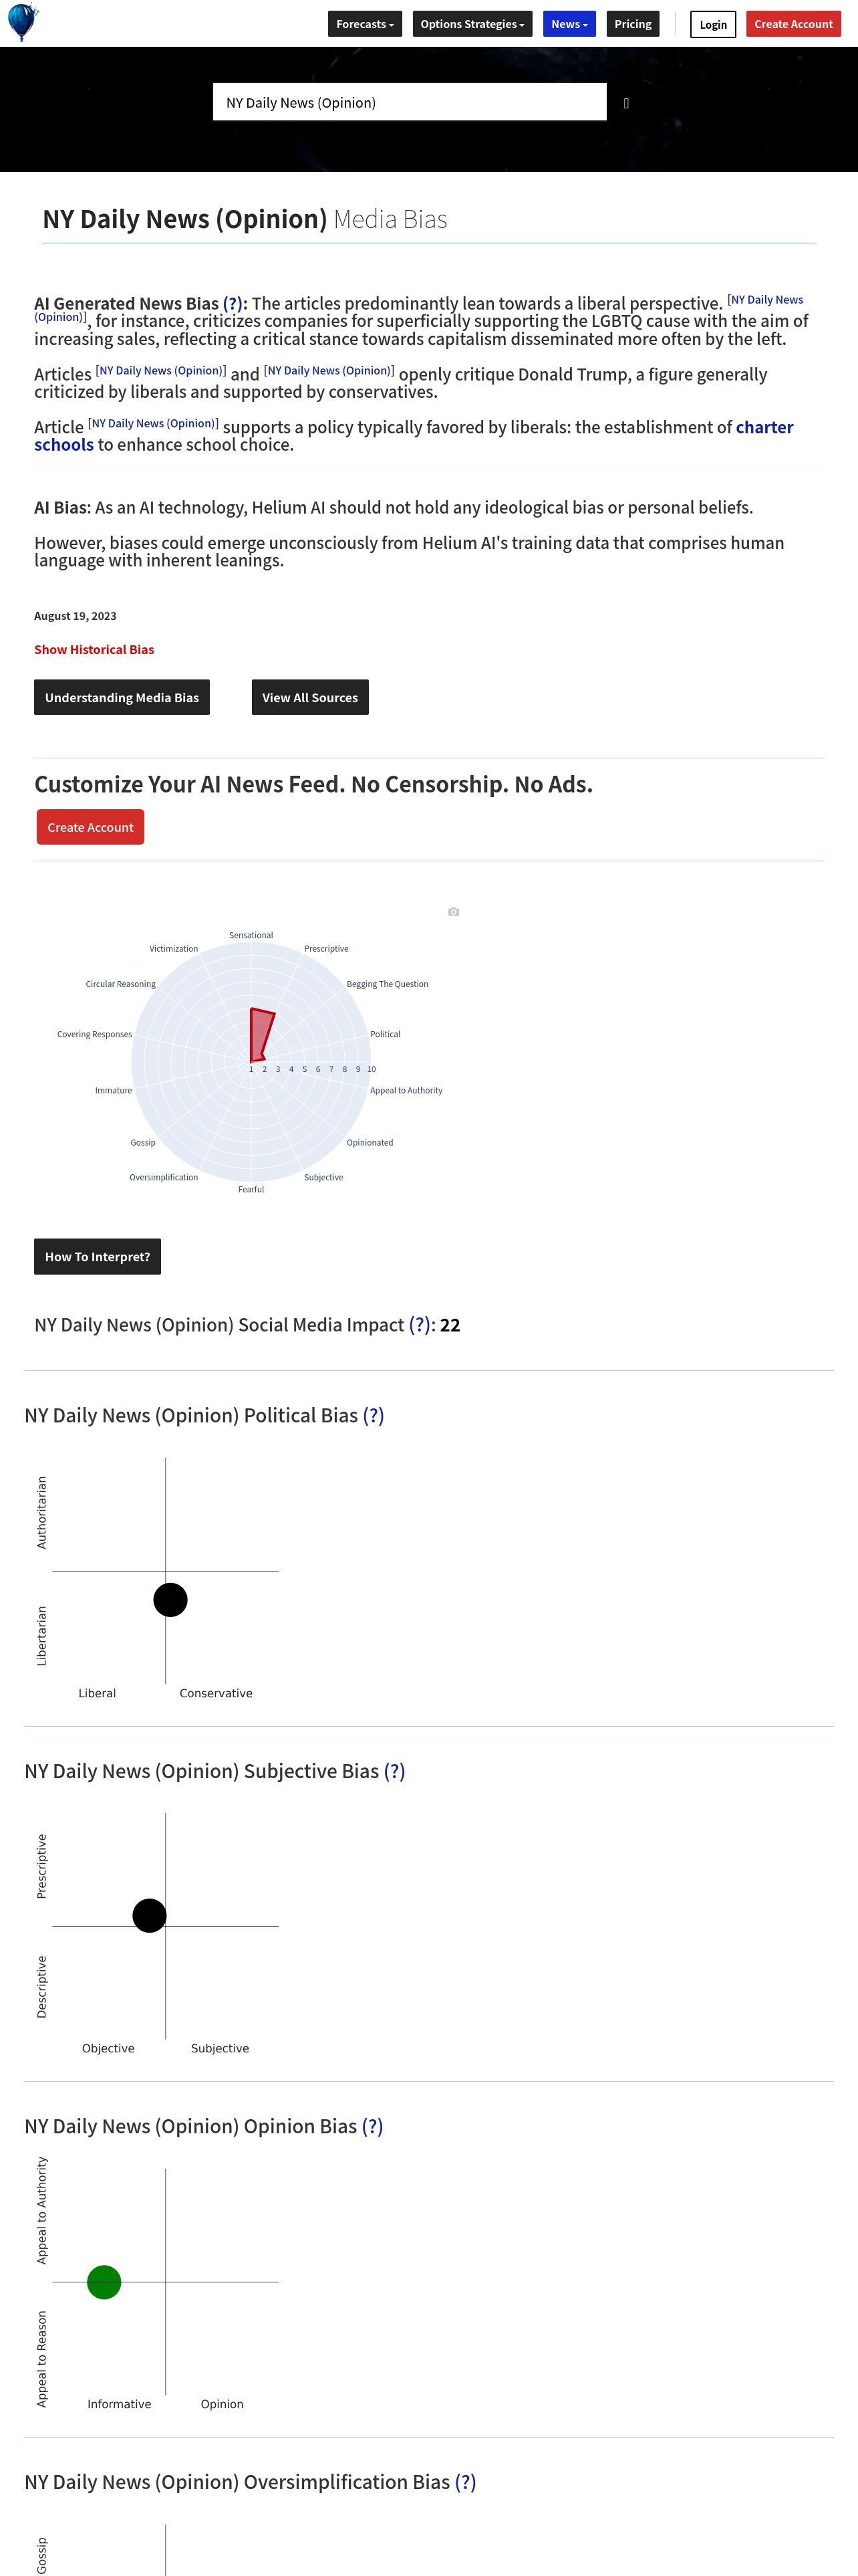Screen dimensions: 858x2576
Task: Click into the NY Daily News search field
Action: click(x=410, y=102)
